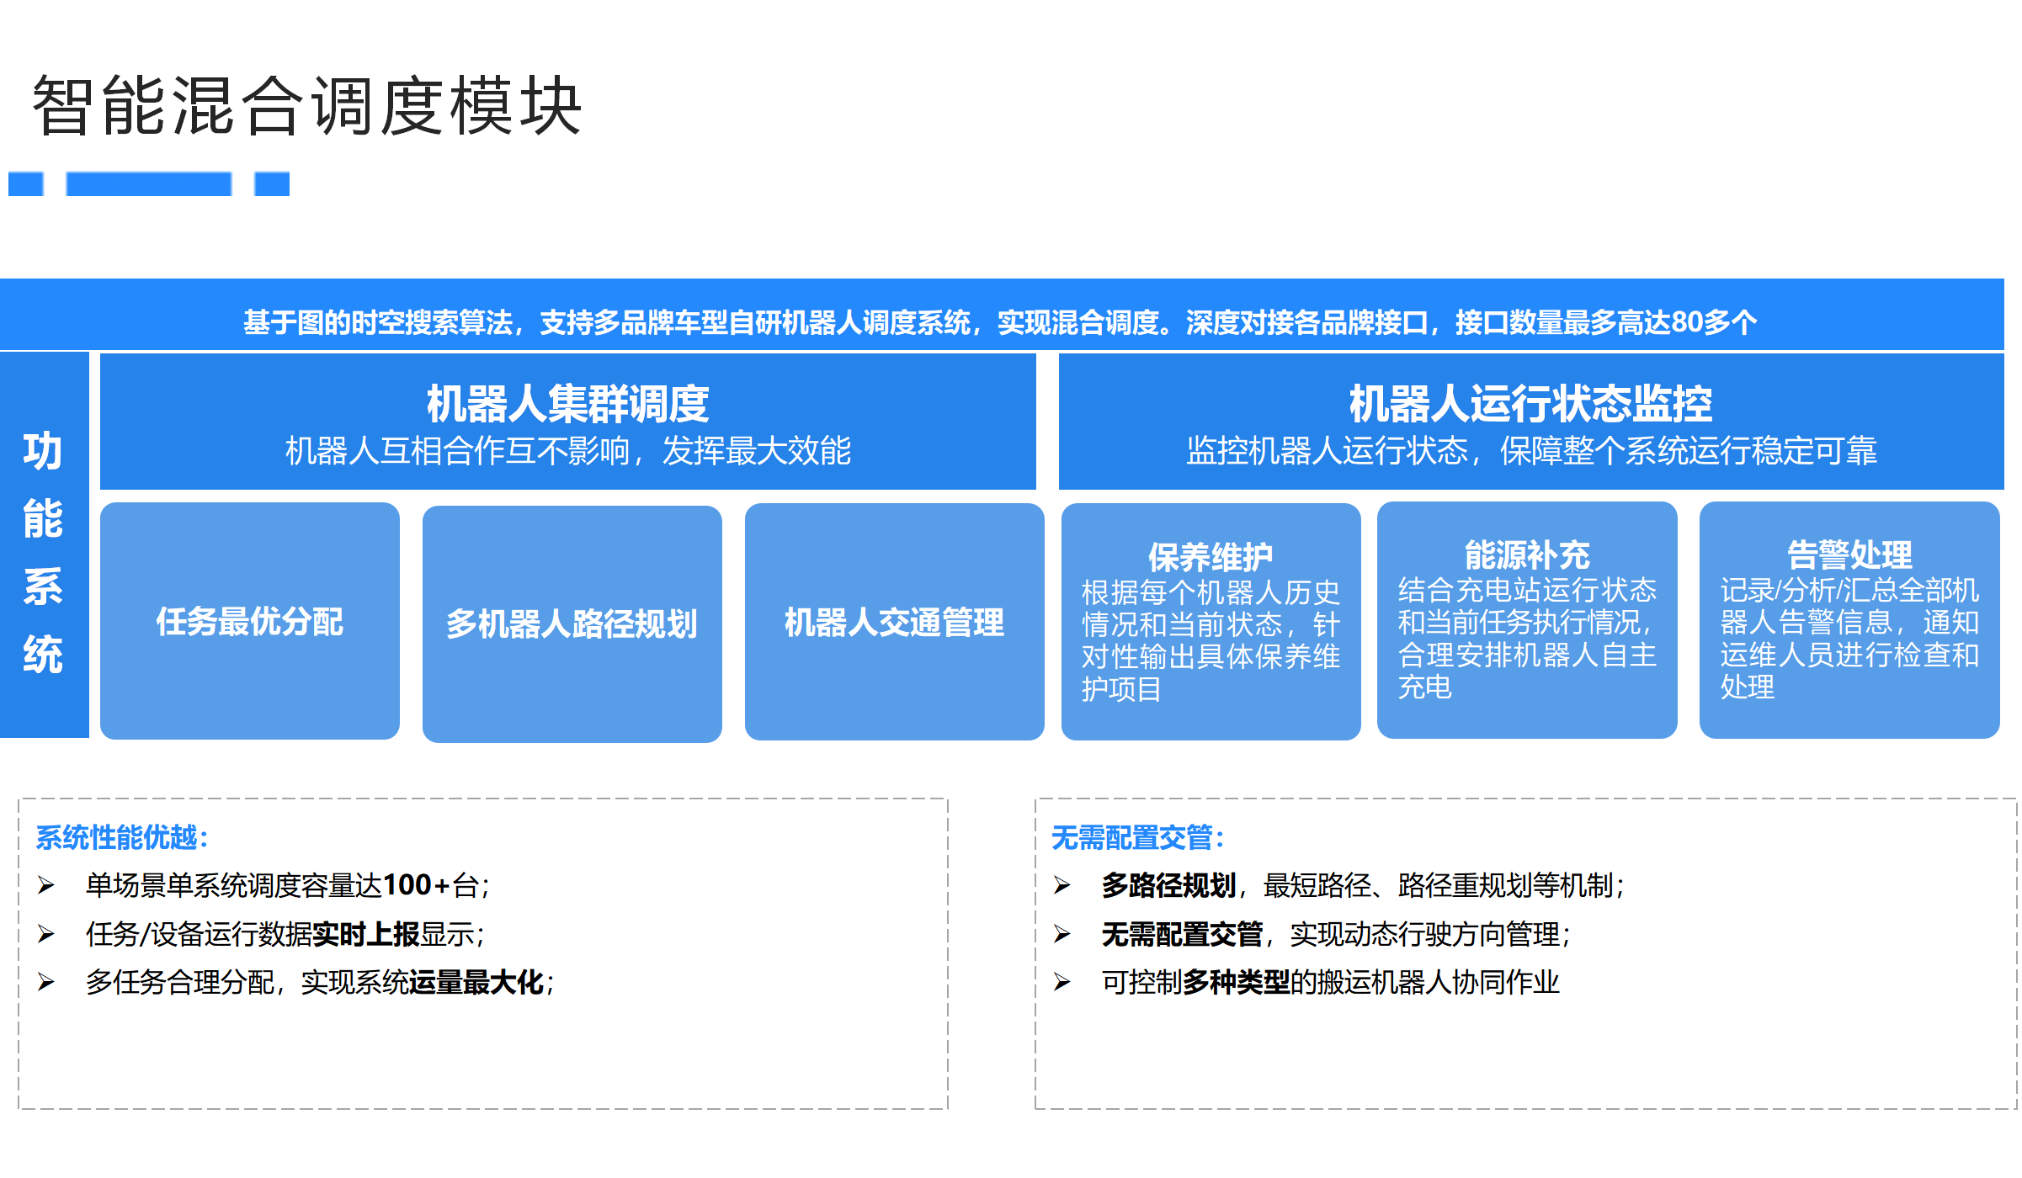Viewport: 2022px width, 1178px height.
Task: Click arrow bullet beside 实现动态行驶方向管理
Action: pyautogui.click(x=1062, y=934)
